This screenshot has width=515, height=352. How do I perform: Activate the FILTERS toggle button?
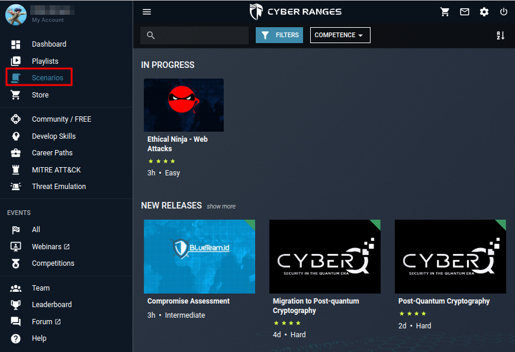[x=279, y=35]
